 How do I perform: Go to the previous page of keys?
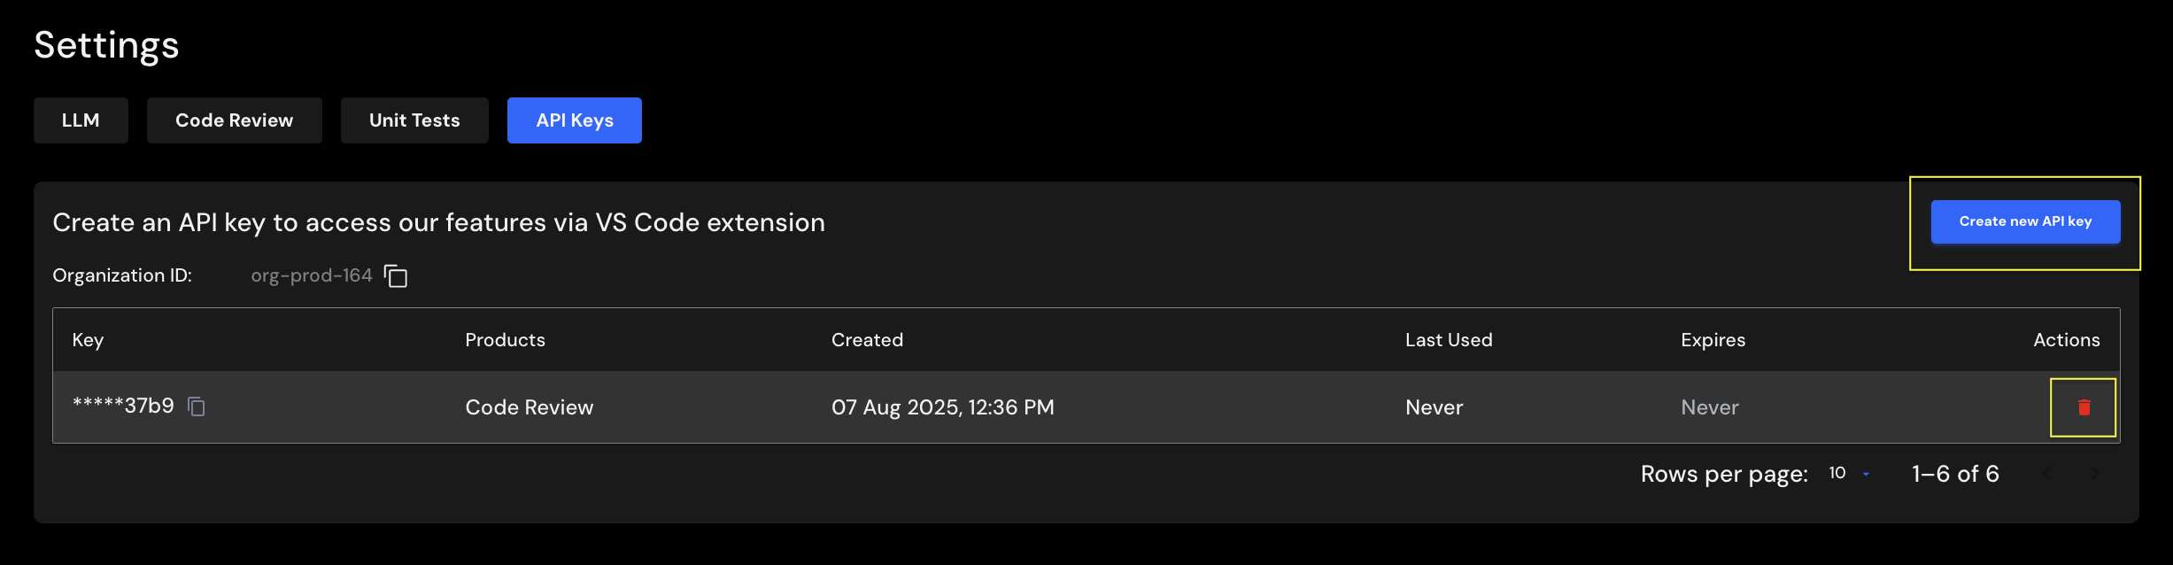[2047, 474]
